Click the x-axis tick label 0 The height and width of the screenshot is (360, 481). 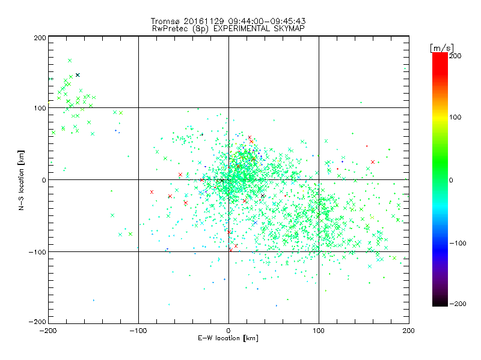(x=228, y=331)
